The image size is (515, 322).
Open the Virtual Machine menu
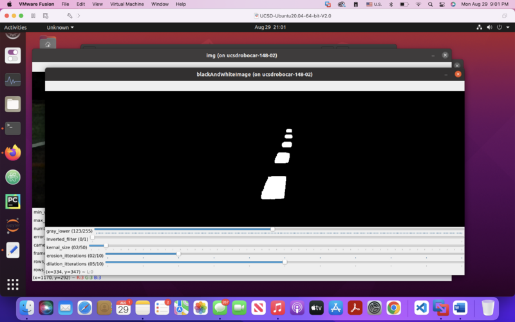click(x=127, y=4)
